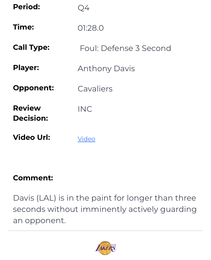Screen dimensions: 211x260
Task: Select the Video Url label
Action: pos(32,138)
